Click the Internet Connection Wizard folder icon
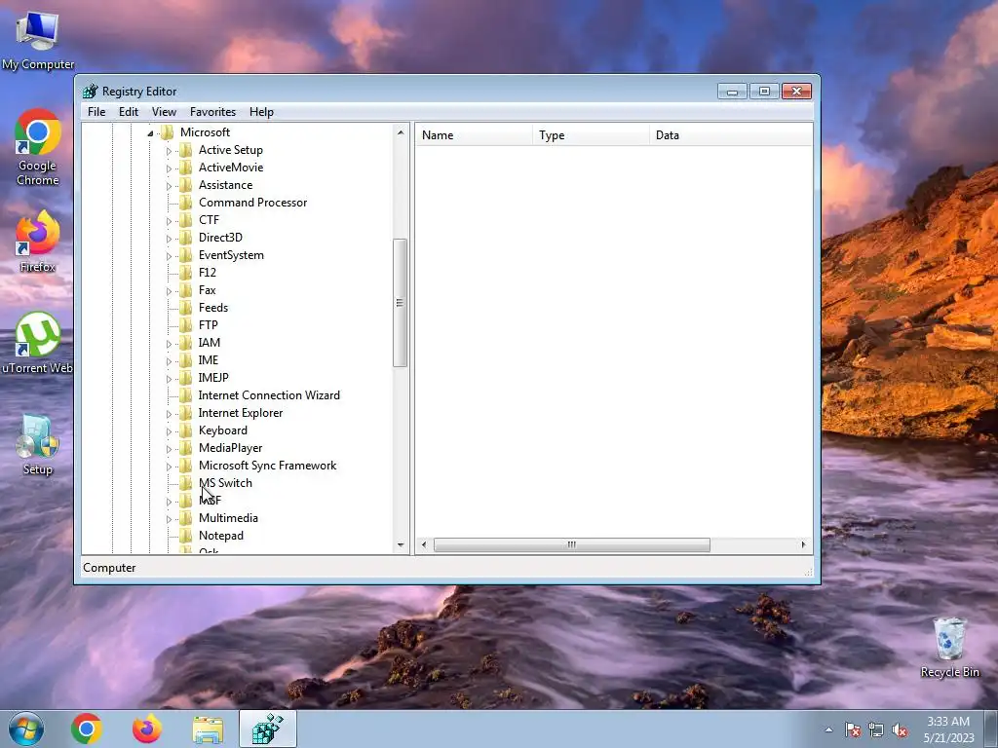 point(186,395)
